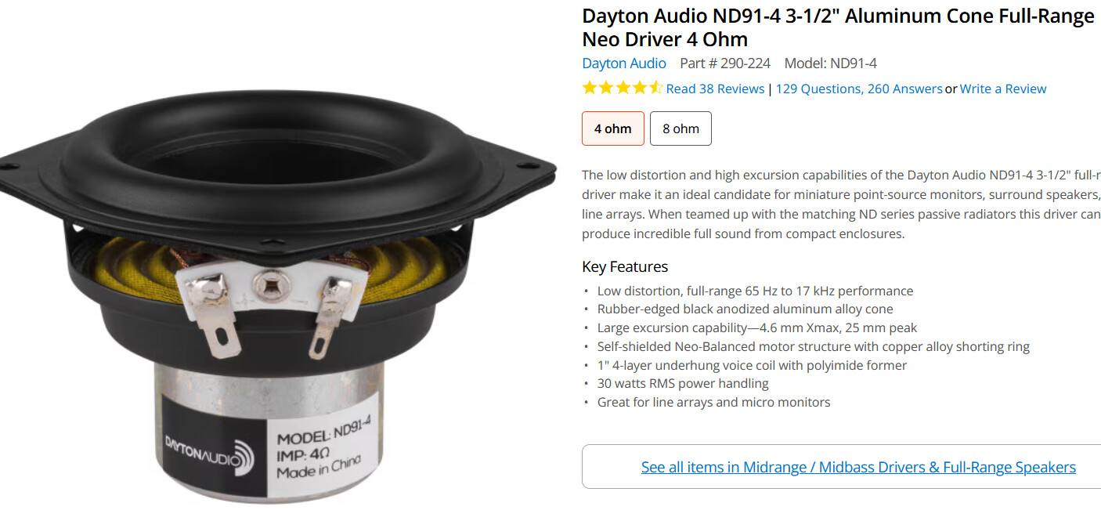
Task: Click the Part # 290-224 text
Action: coord(725,63)
